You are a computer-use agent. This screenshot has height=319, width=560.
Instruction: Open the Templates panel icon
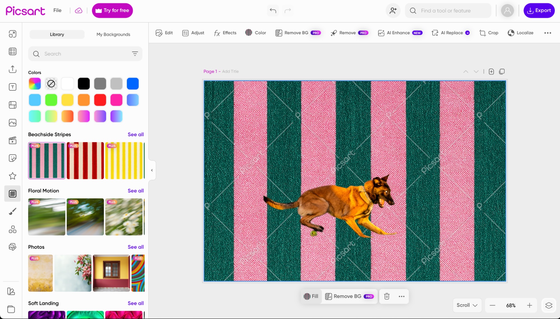[12, 51]
